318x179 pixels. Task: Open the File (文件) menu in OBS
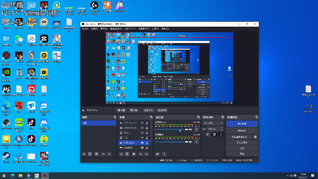coord(85,29)
